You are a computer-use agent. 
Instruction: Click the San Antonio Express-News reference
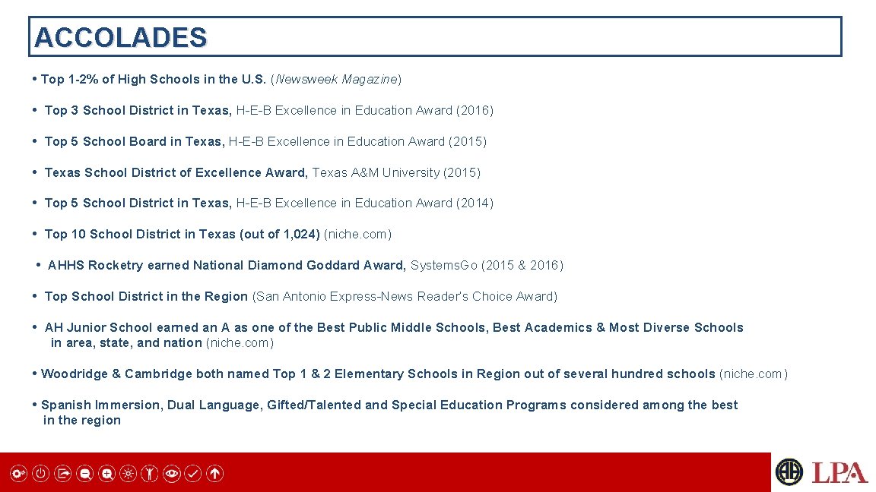click(403, 296)
